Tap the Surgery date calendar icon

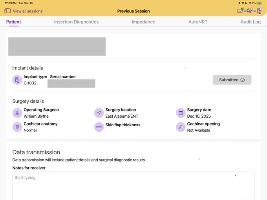181,113
